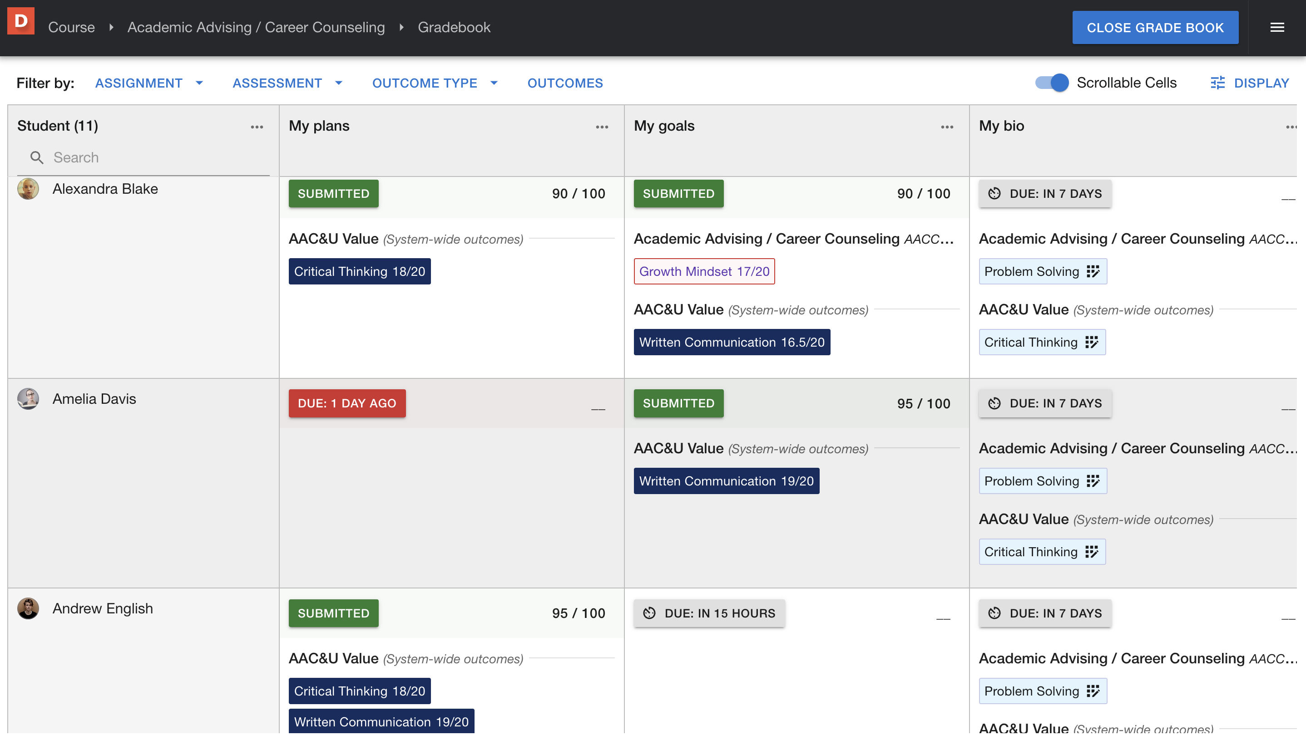Go to Course breadcrumb

[71, 27]
